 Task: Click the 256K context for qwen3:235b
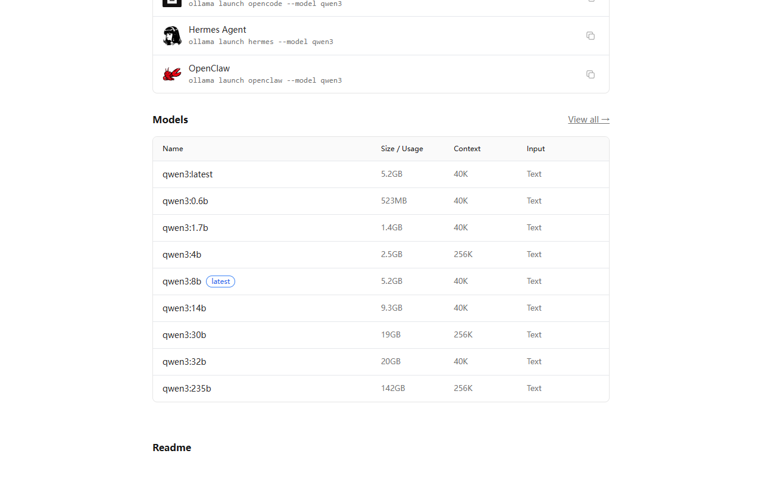coord(463,389)
